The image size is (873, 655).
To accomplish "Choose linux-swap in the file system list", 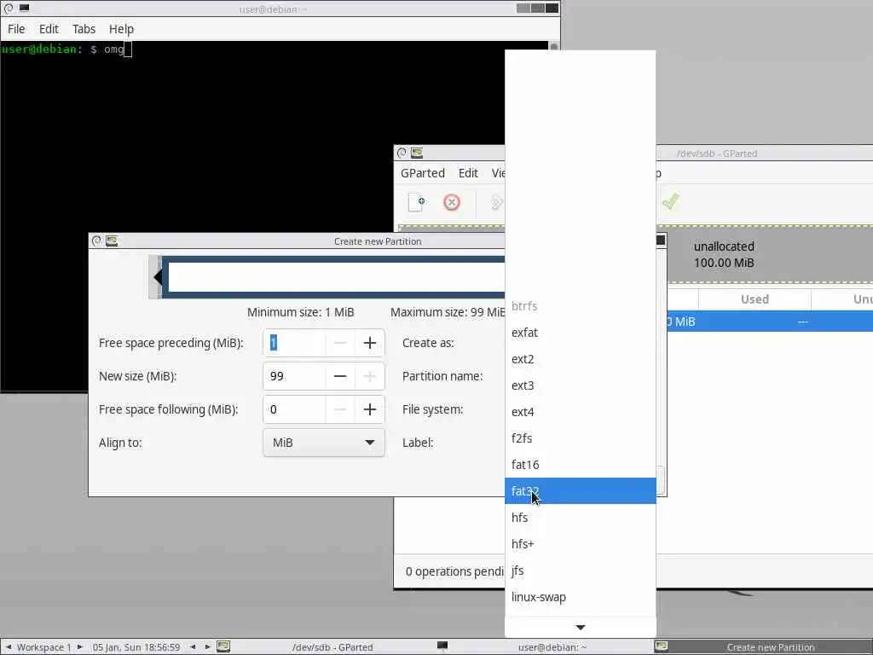I will tap(580, 597).
